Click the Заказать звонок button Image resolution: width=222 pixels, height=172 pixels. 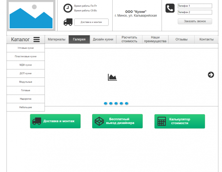(195, 21)
